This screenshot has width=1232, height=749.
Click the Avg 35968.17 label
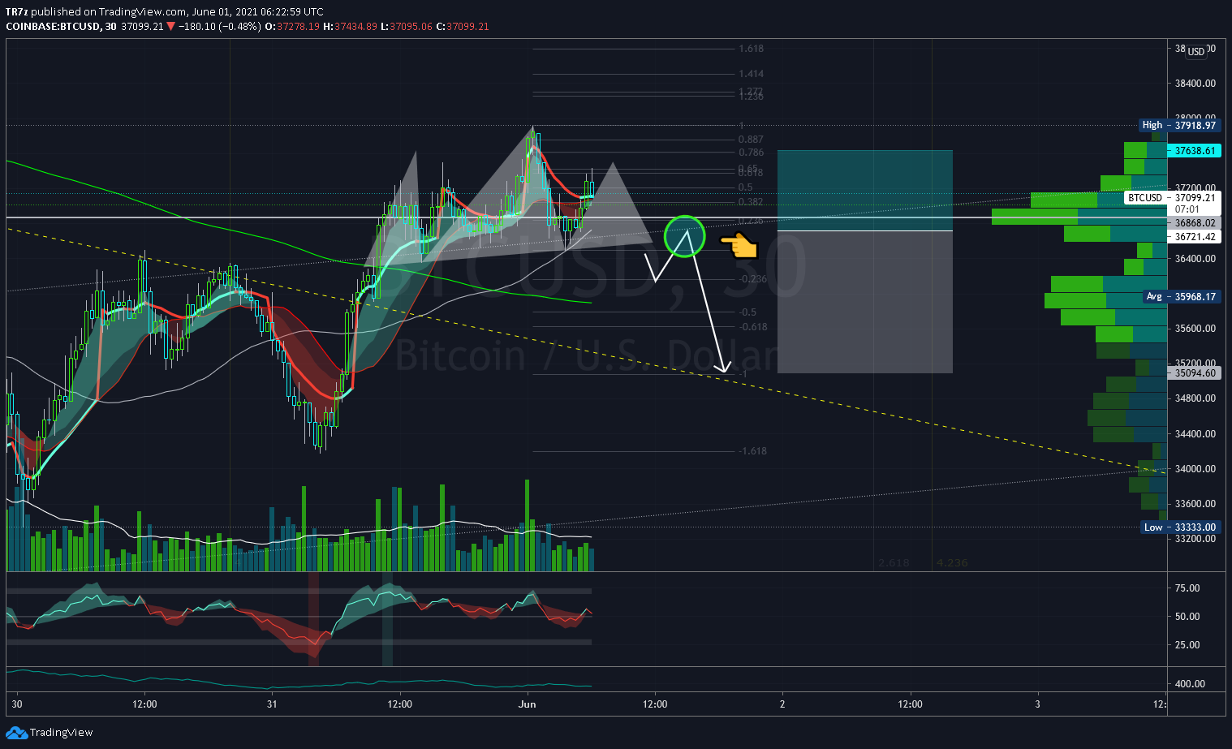point(1181,296)
